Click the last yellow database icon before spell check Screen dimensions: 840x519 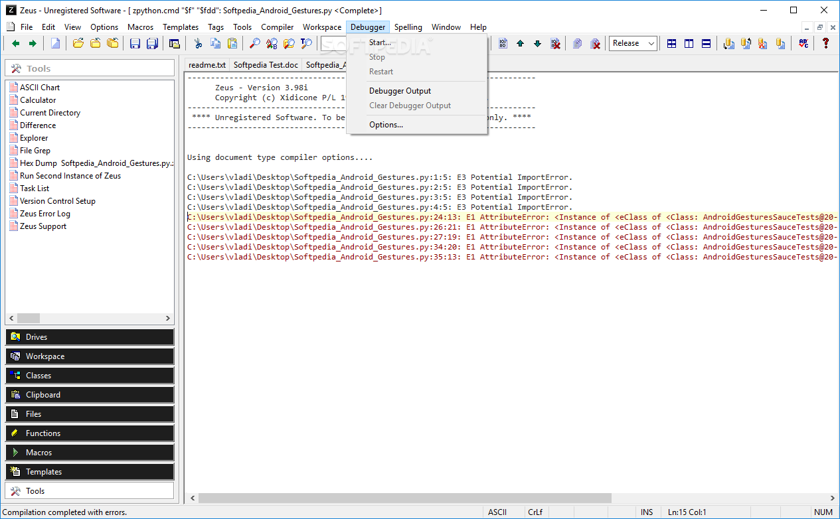coord(780,43)
